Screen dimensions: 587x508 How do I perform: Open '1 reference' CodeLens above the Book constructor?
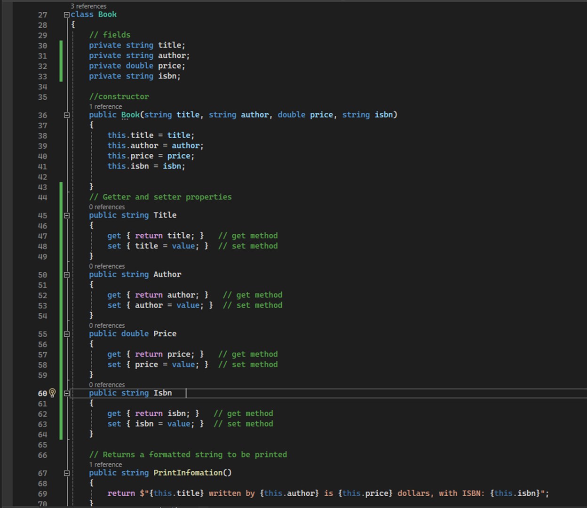click(x=105, y=106)
